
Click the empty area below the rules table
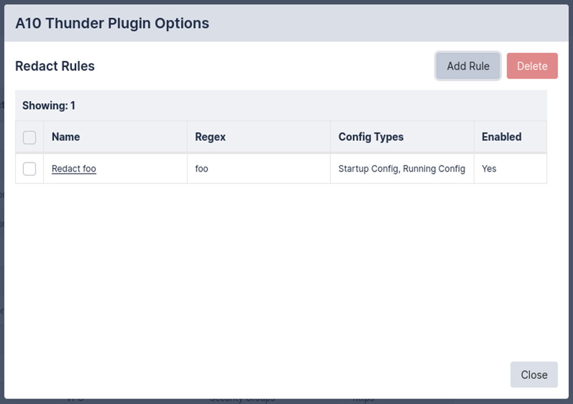[x=277, y=266]
